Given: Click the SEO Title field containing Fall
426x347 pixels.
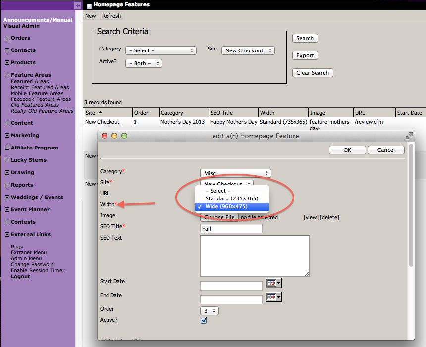Looking at the screenshot, I should click(x=231, y=228).
